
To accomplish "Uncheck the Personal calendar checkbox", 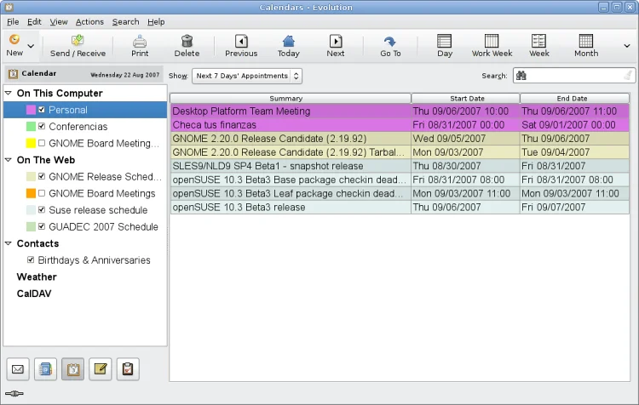I will (x=42, y=110).
